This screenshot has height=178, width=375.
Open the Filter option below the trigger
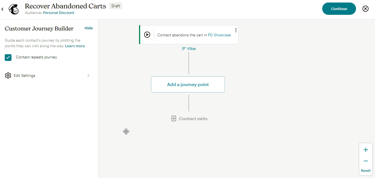[189, 49]
